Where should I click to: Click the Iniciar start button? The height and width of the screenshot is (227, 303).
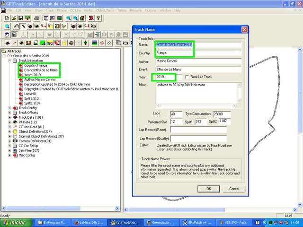click(16, 223)
